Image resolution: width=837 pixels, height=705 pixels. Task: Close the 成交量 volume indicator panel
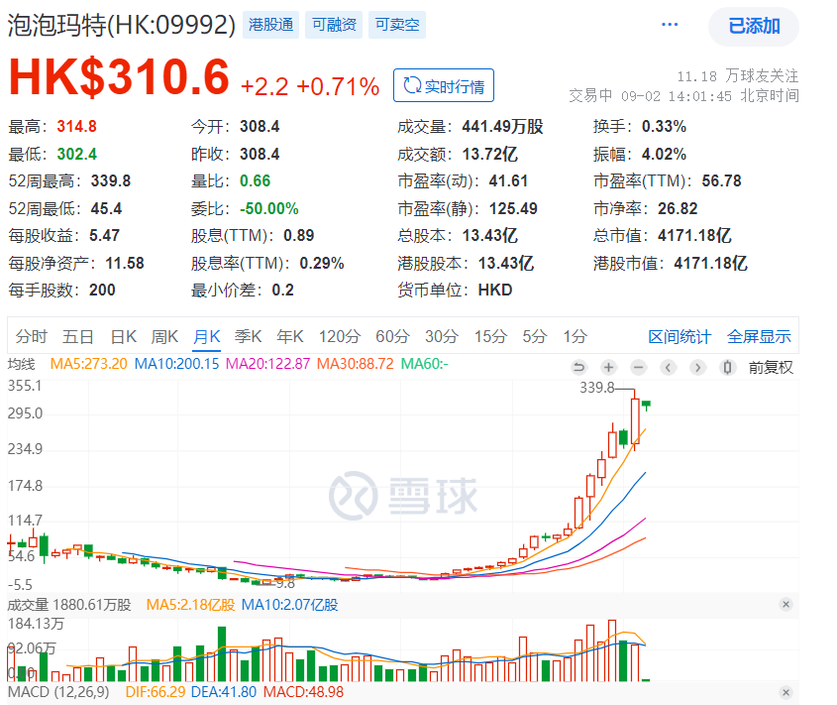(785, 605)
